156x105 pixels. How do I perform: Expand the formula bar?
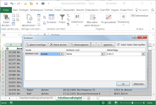153,35
